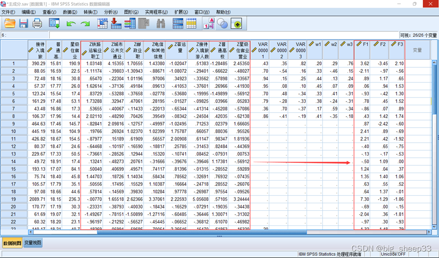Select the 数据视图 tab
This screenshot has width=439, height=258.
[12, 243]
